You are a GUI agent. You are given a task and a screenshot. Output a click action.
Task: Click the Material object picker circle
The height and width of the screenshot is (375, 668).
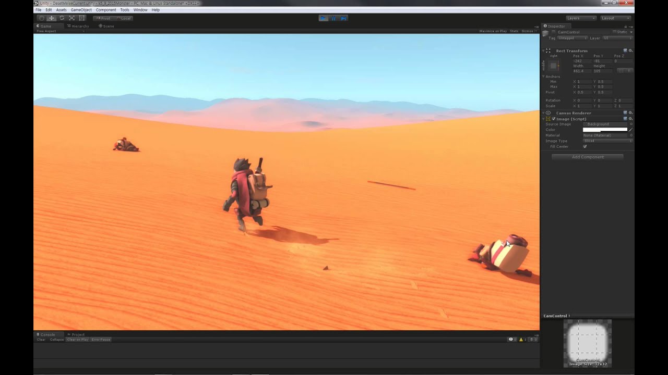(631, 135)
